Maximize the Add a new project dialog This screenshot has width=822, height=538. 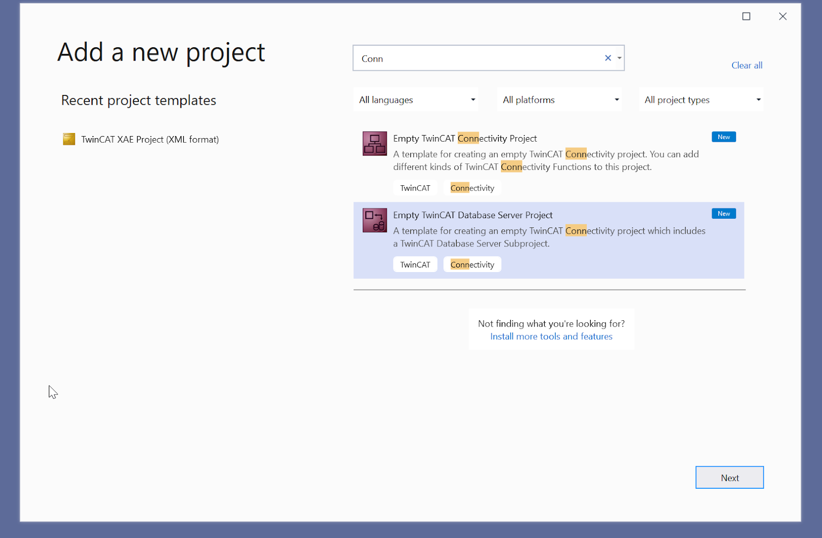point(746,16)
